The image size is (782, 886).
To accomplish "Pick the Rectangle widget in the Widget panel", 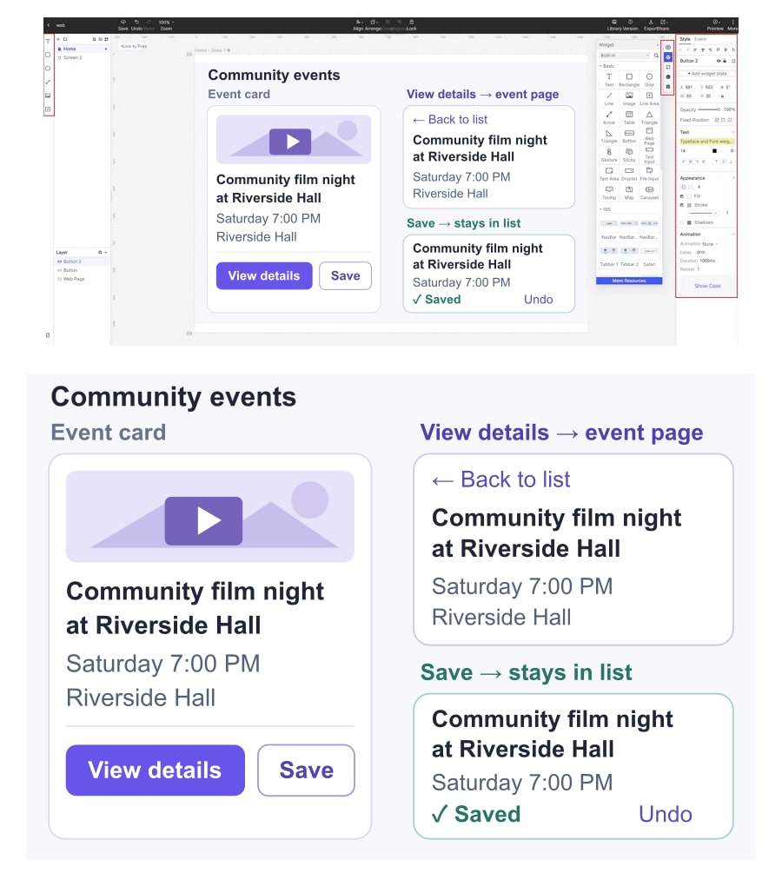I will [x=629, y=79].
